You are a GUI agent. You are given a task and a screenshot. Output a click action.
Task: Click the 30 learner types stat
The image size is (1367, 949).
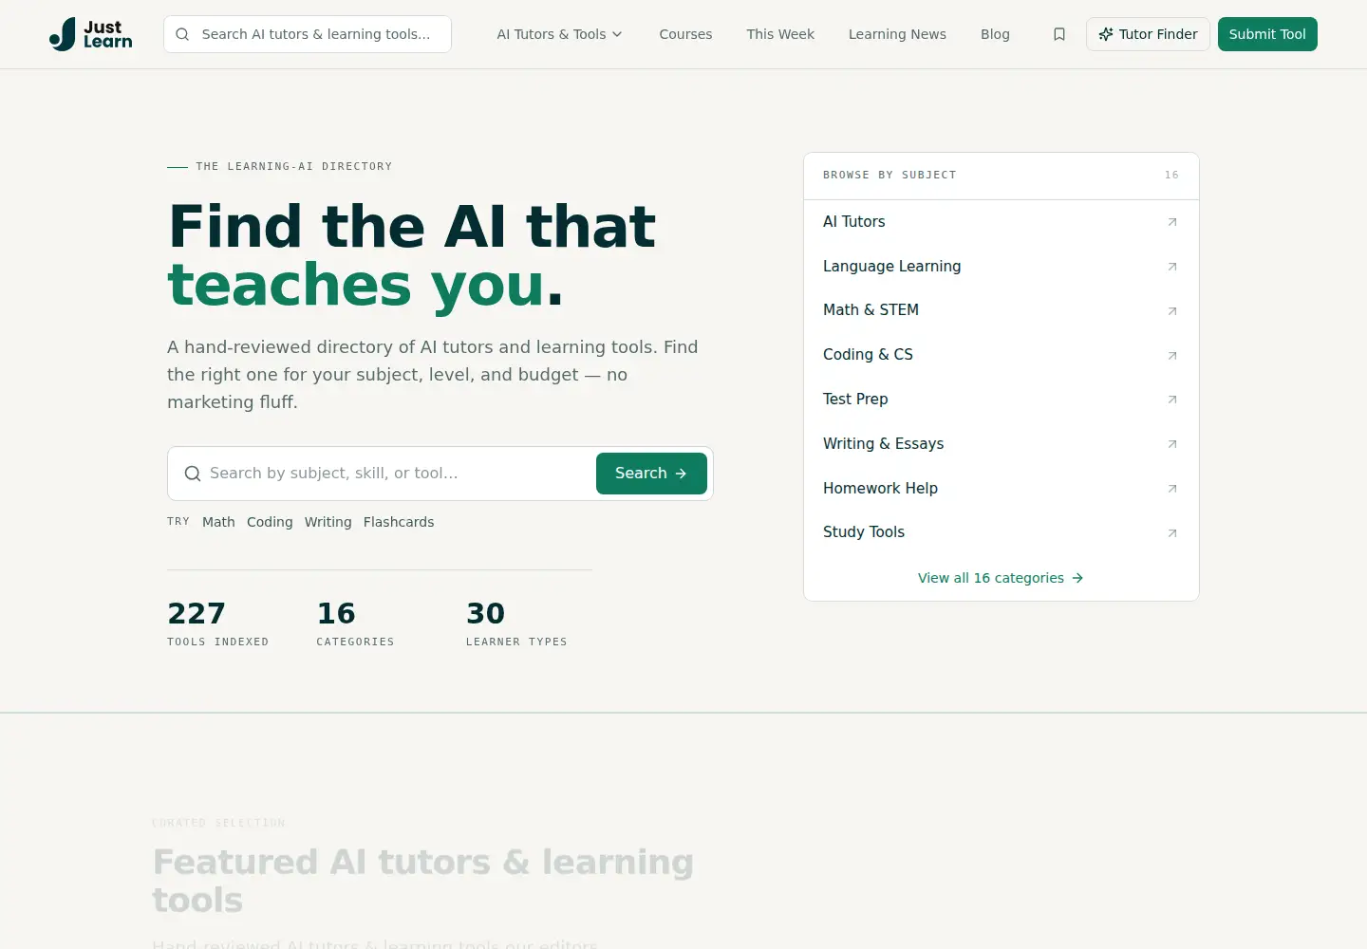516,623
